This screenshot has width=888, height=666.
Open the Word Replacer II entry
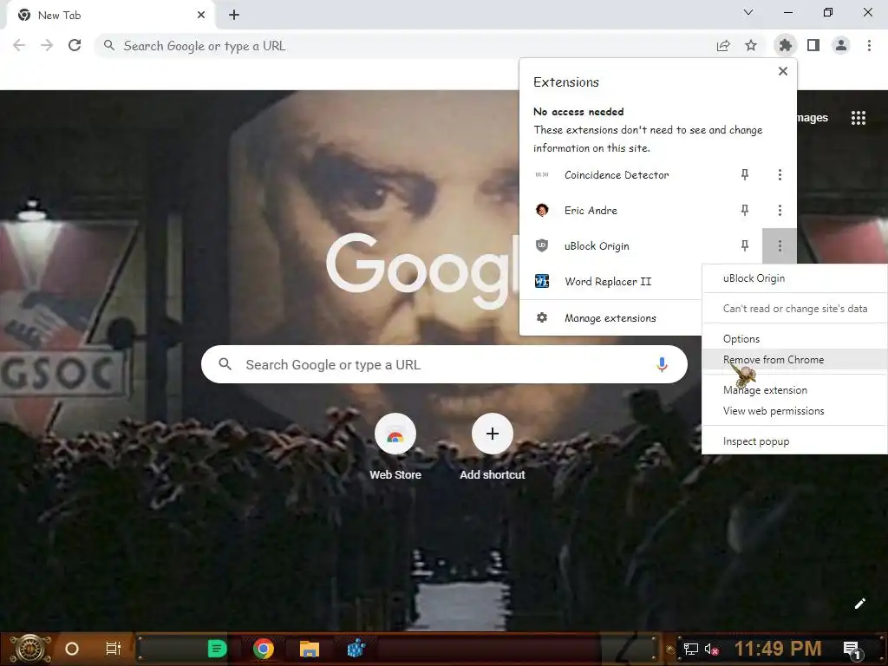point(608,282)
